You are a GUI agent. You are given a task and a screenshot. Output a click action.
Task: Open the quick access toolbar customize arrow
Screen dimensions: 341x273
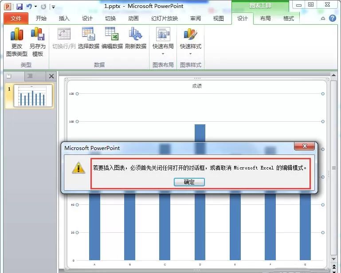click(x=53, y=7)
